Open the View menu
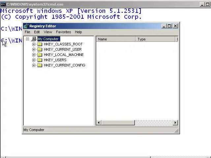The image size is (211, 158). [48, 32]
